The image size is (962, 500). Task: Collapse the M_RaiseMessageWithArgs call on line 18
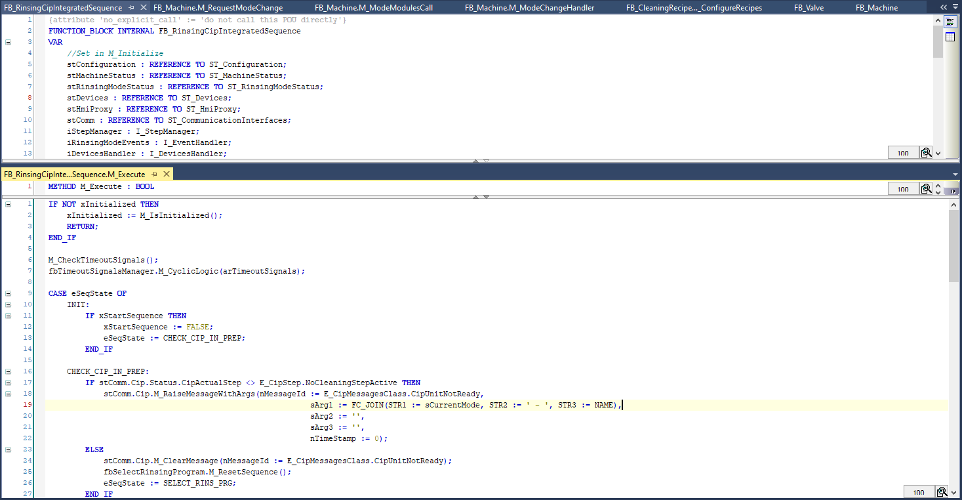click(x=9, y=394)
